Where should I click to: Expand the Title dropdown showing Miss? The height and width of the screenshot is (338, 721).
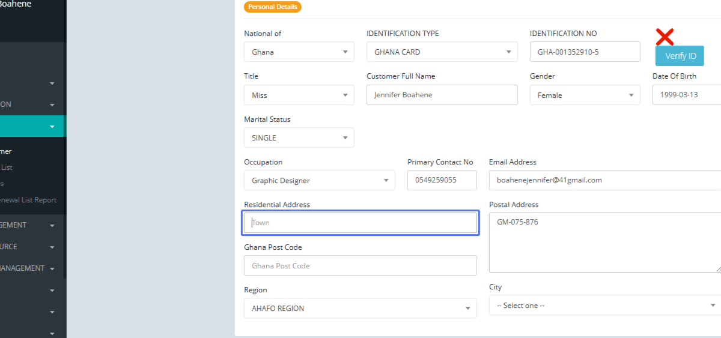[x=299, y=95]
